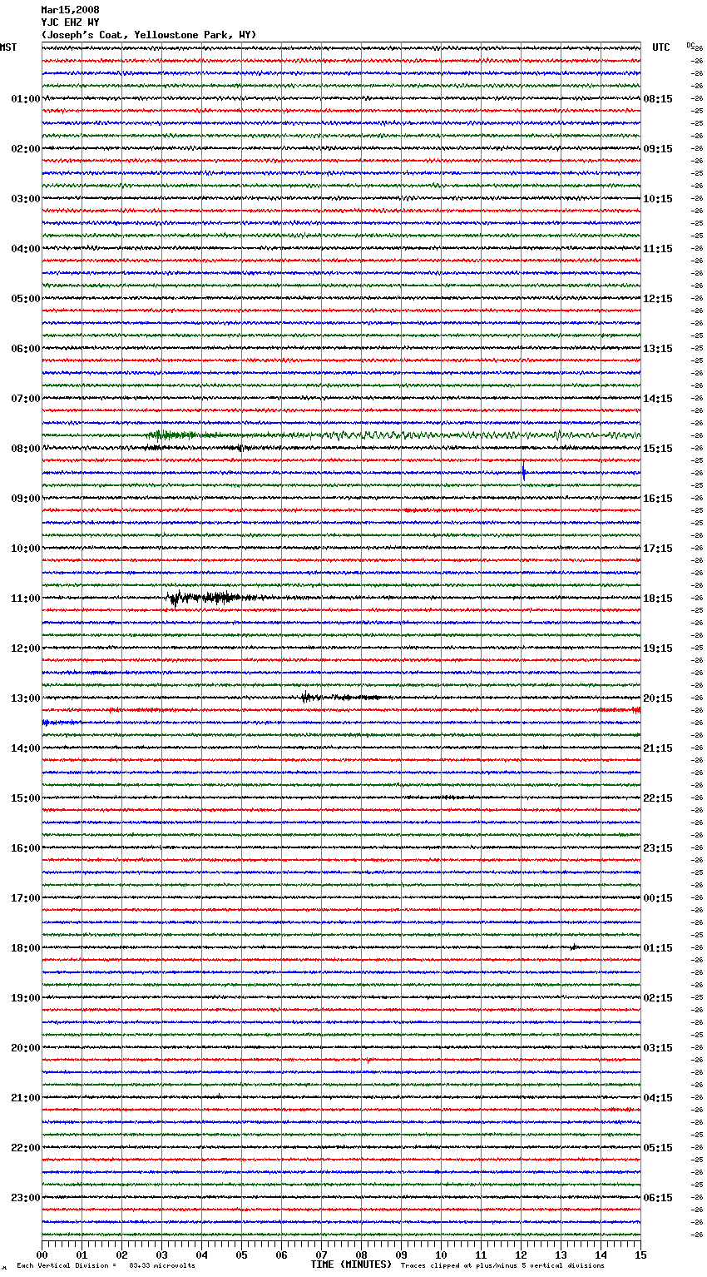
Task: Click the 'Traces clipped at plus/minus 5' footnote
Action: (x=502, y=1265)
